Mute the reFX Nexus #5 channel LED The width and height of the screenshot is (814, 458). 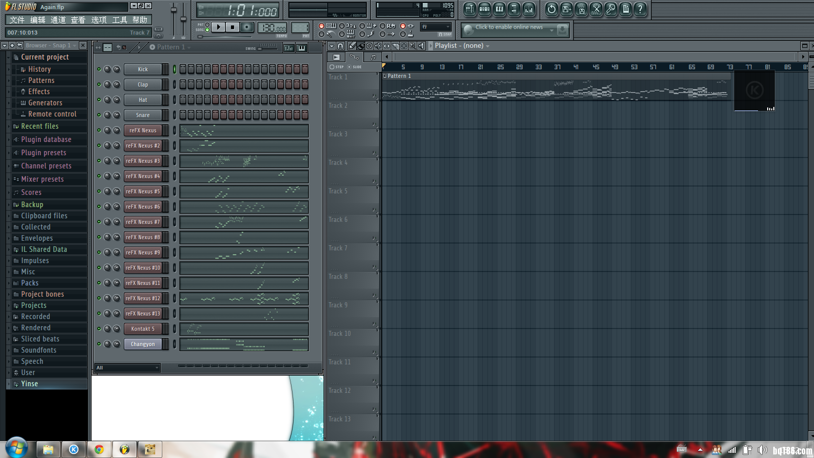(x=99, y=191)
